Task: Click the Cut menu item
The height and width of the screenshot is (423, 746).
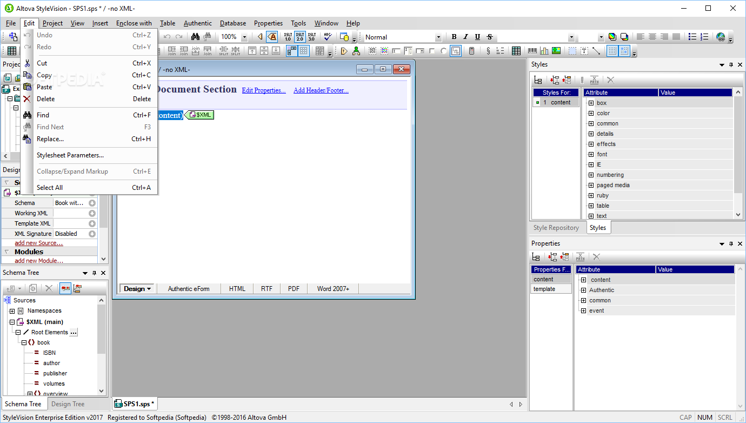Action: (89, 63)
